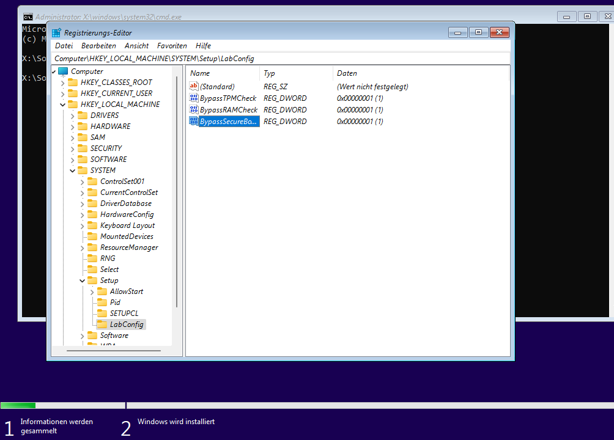Minimize the cmd.exe window
Image resolution: width=614 pixels, height=440 pixels.
coord(567,16)
